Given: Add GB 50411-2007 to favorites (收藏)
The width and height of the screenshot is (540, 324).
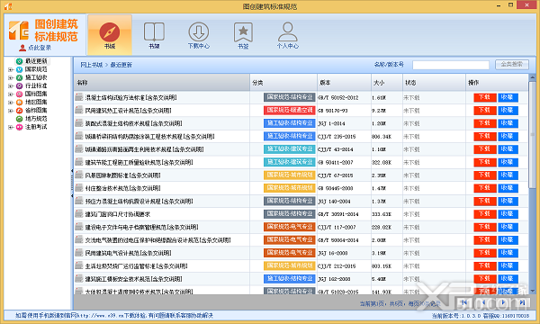Looking at the screenshot, I should [x=508, y=162].
